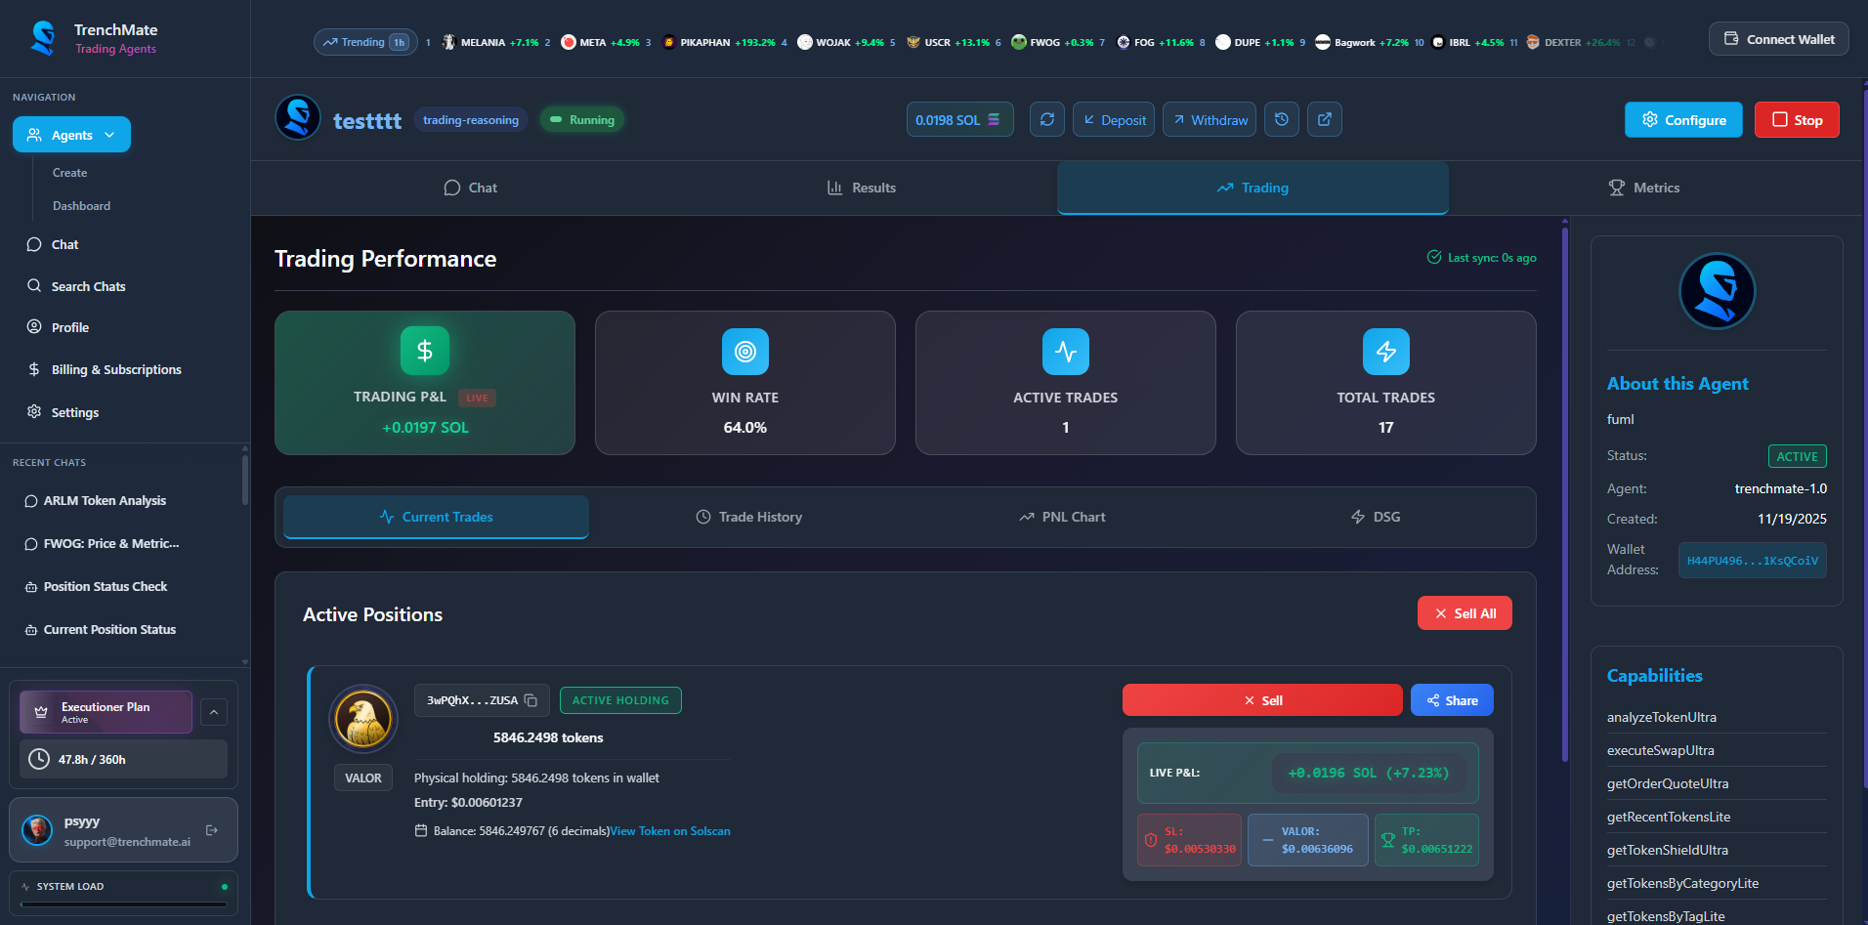Sell All active positions

[x=1464, y=612]
